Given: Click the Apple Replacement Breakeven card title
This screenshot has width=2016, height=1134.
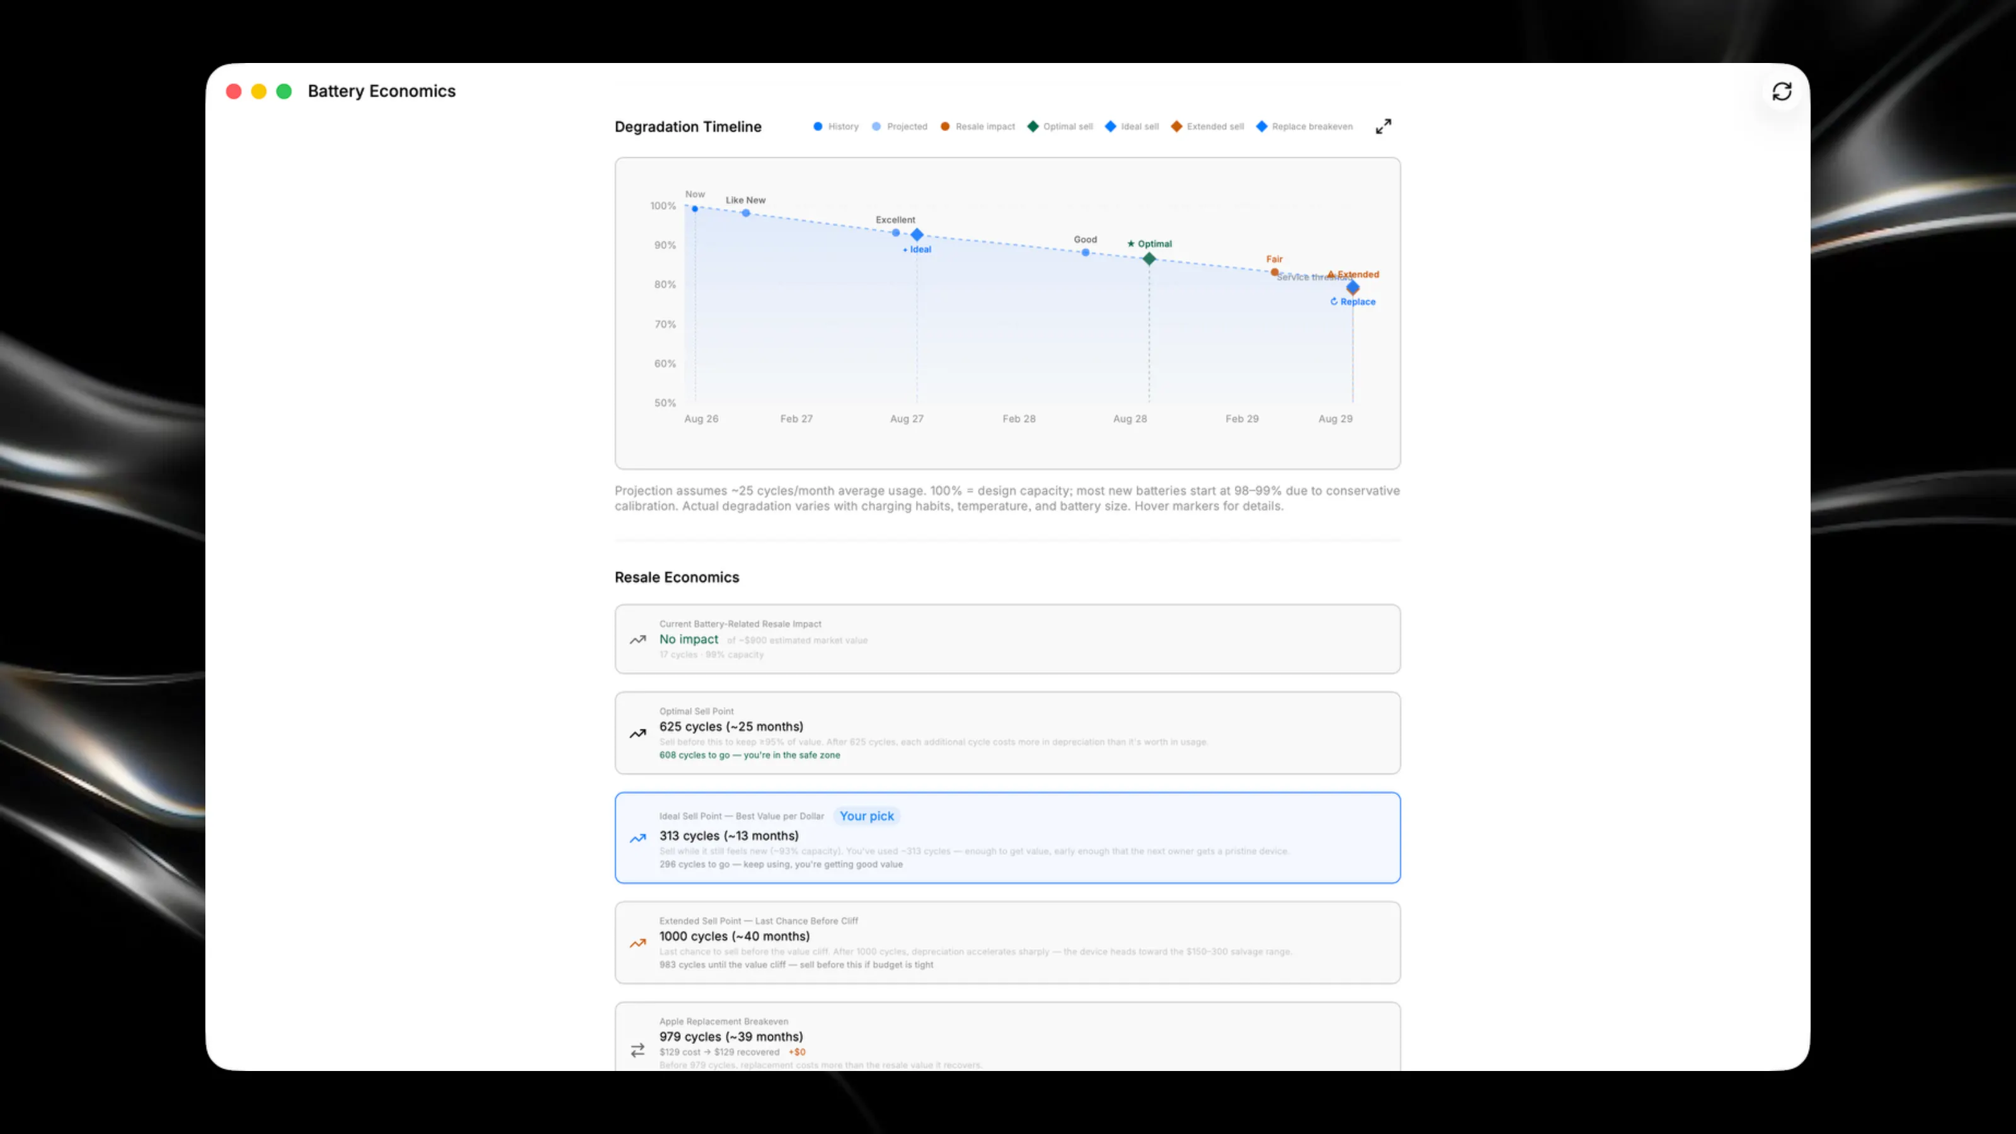Looking at the screenshot, I should tap(723, 1021).
